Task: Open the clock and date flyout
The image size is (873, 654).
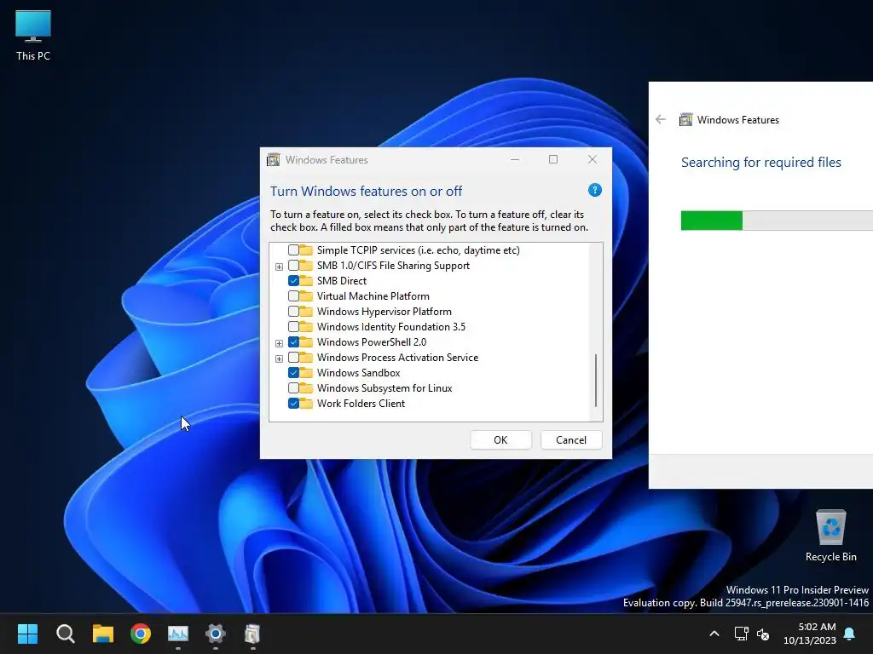Action: [x=810, y=634]
